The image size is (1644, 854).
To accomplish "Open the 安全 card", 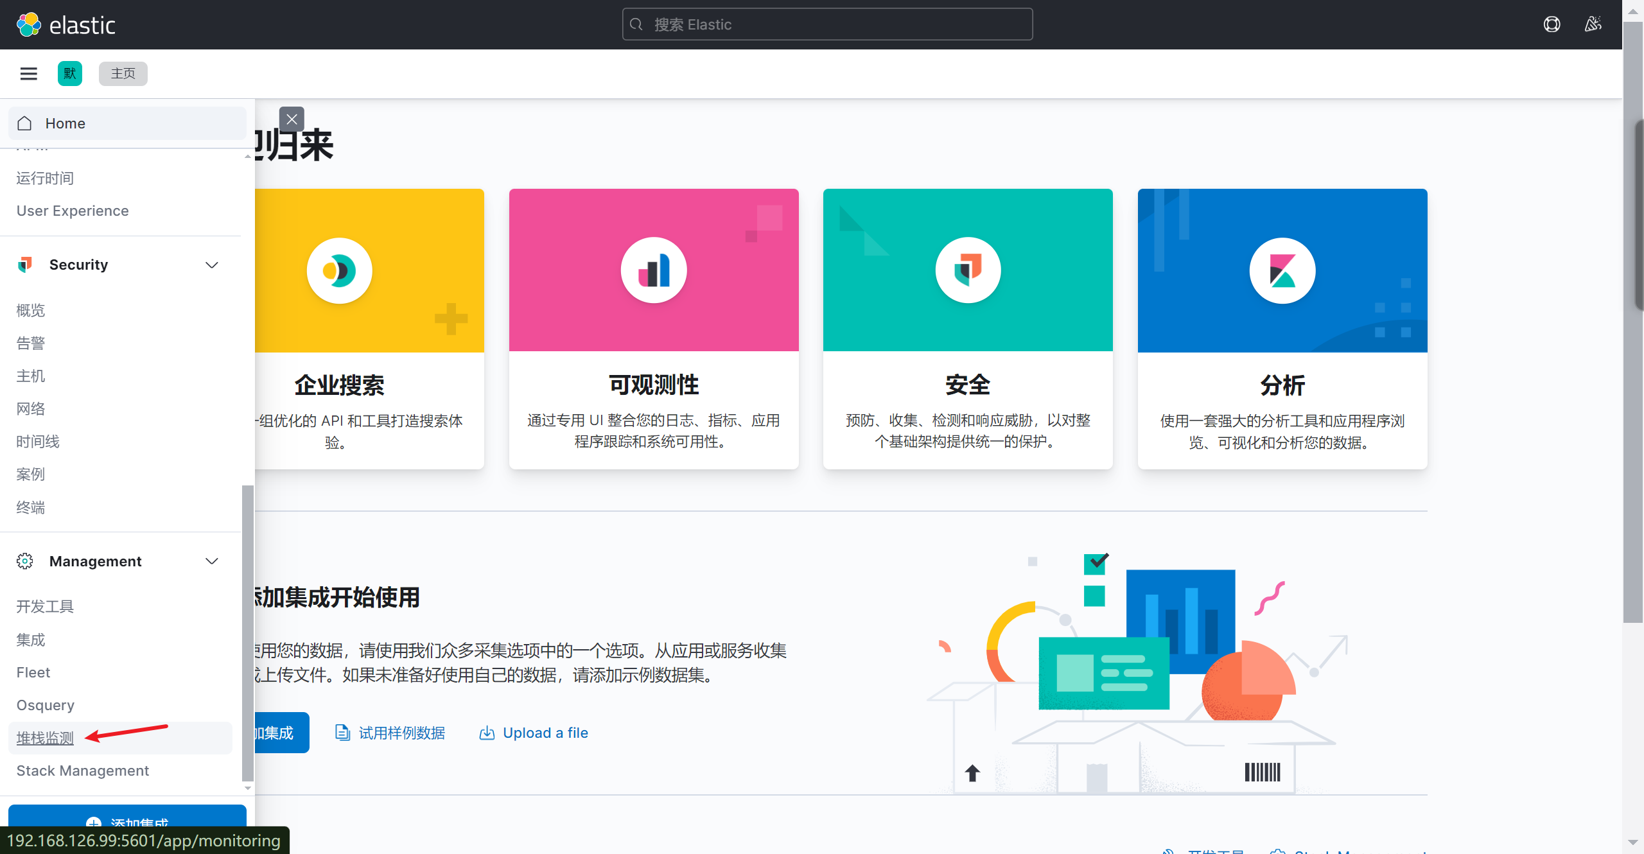I will click(968, 329).
